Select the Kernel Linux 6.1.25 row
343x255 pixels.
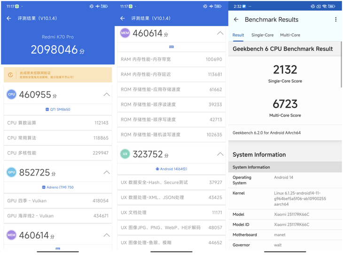tap(285, 199)
